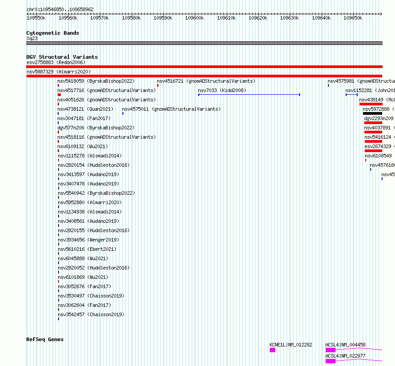Viewport: 395px width, 366px height.
Task: Click nsv3413597 (Audano2019) label
Action: point(88,174)
